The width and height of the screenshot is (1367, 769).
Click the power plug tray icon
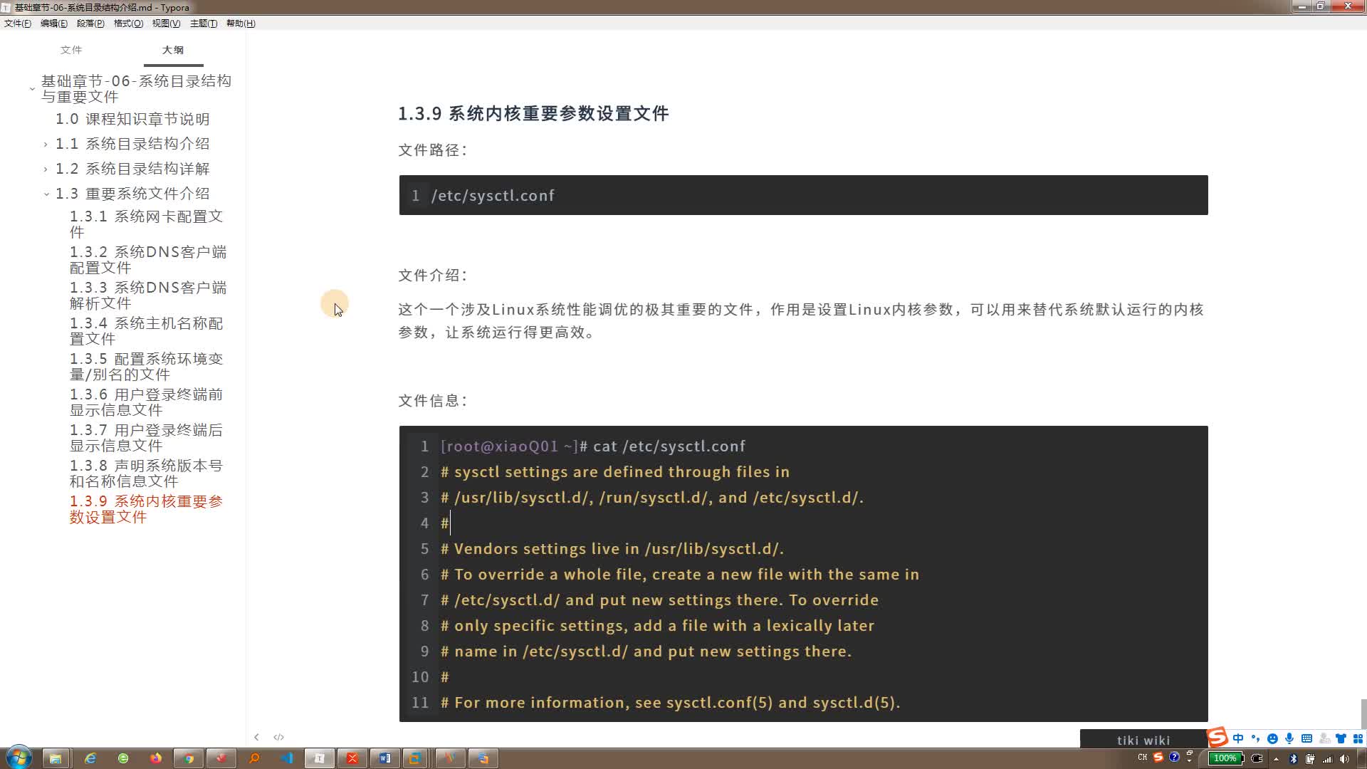coord(1257,758)
